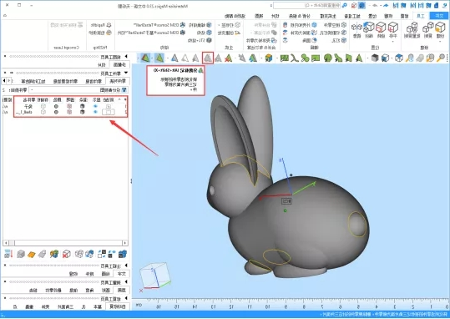This screenshot has height=319, width=450.
Task: Click the colorful cubes with magnifier icon
Action: [54, 254]
